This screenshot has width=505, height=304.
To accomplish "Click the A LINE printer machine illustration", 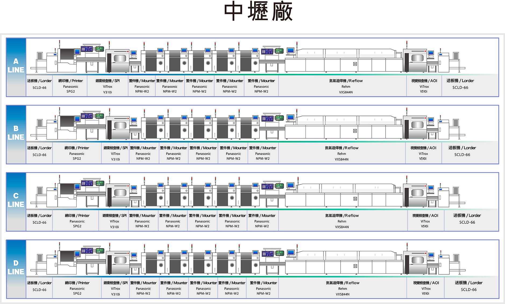I will (x=67, y=60).
